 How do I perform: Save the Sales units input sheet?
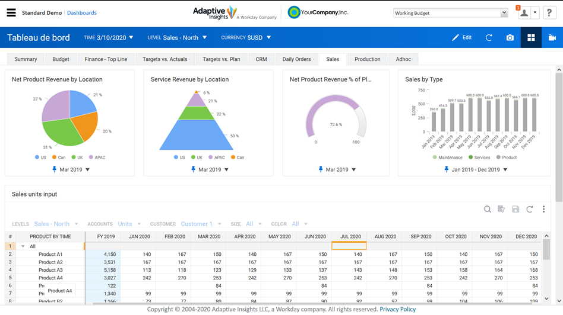pos(515,209)
